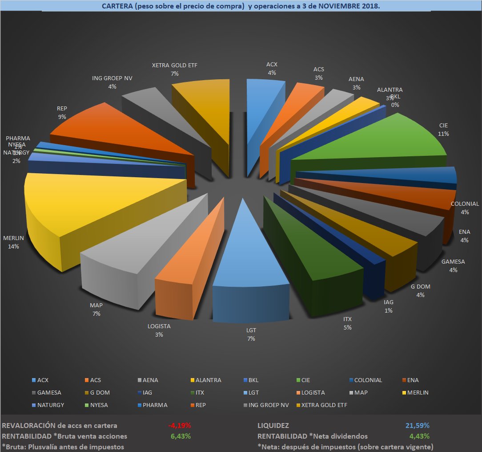Click the ACX 4% data label
Viewport: 482px width, 452px height.
tap(272, 68)
